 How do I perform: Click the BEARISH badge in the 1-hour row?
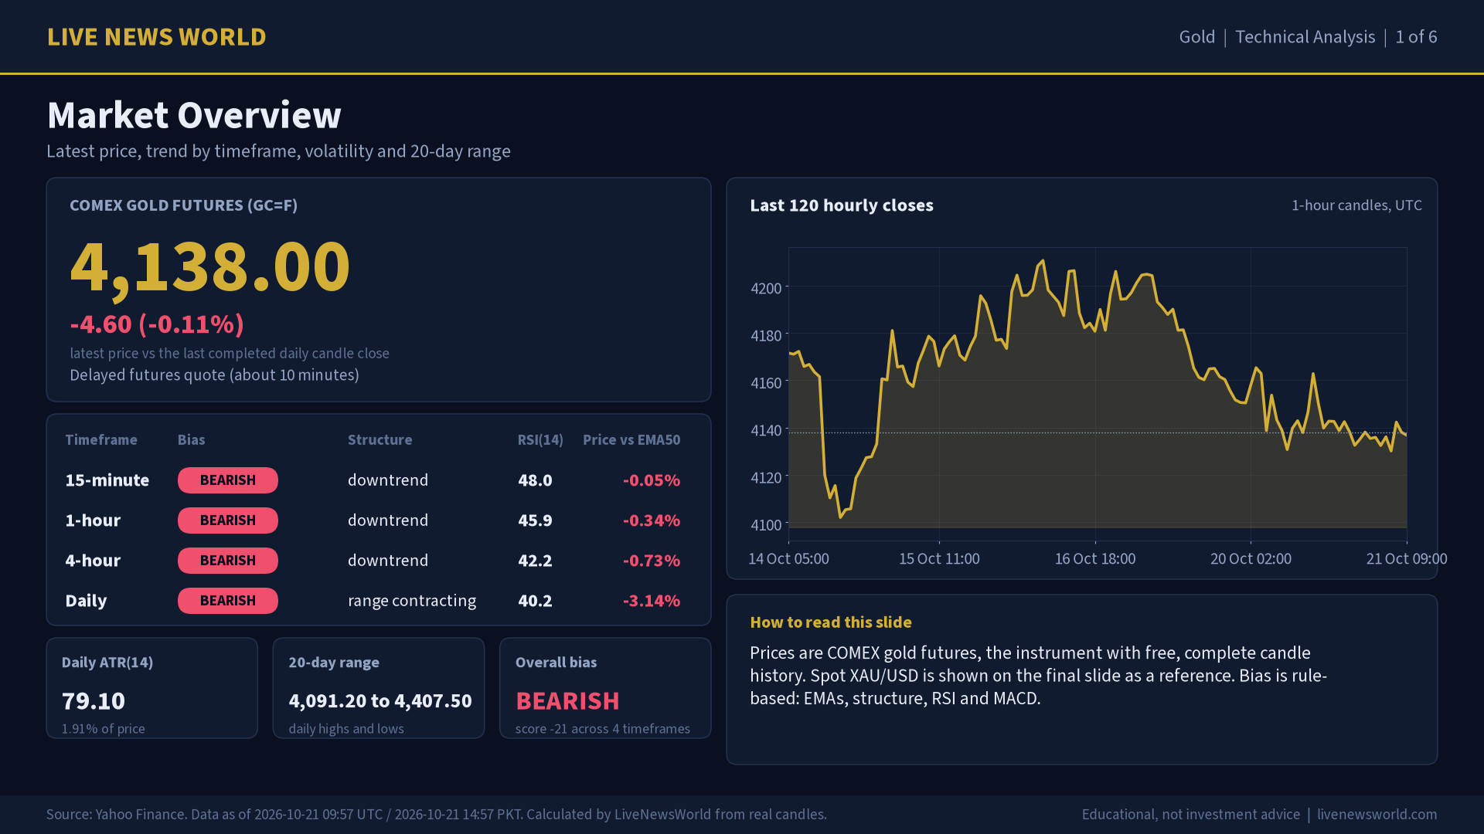pyautogui.click(x=228, y=520)
